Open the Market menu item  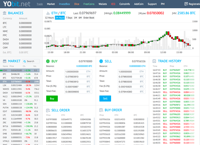click(51, 4)
